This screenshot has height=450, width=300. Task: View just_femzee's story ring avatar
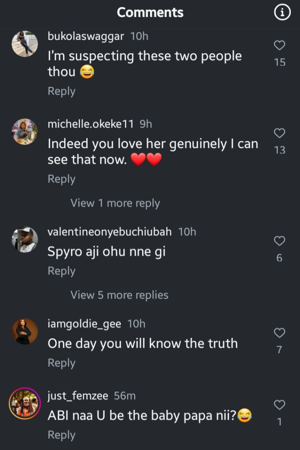tap(25, 403)
